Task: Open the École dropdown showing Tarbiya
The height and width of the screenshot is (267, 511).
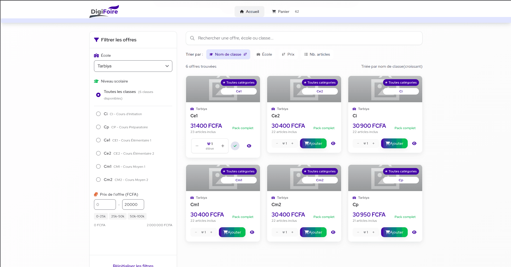Action: [x=133, y=66]
